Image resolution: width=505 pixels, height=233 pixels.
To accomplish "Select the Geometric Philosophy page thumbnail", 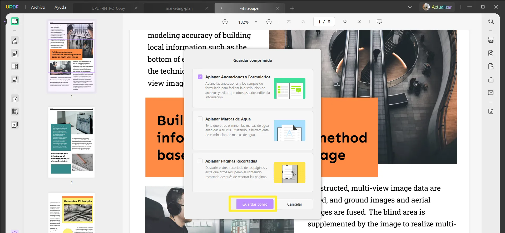I will coord(72,213).
